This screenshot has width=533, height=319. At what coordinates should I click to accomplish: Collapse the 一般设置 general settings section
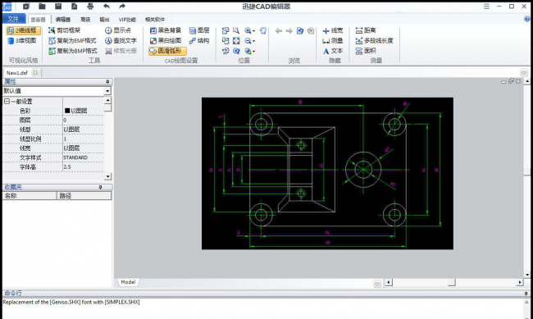[x=7, y=101]
